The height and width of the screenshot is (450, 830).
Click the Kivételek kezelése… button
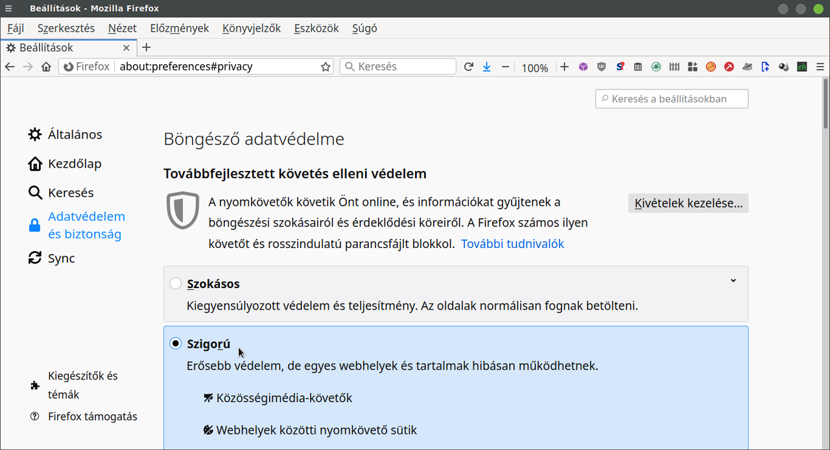click(688, 203)
